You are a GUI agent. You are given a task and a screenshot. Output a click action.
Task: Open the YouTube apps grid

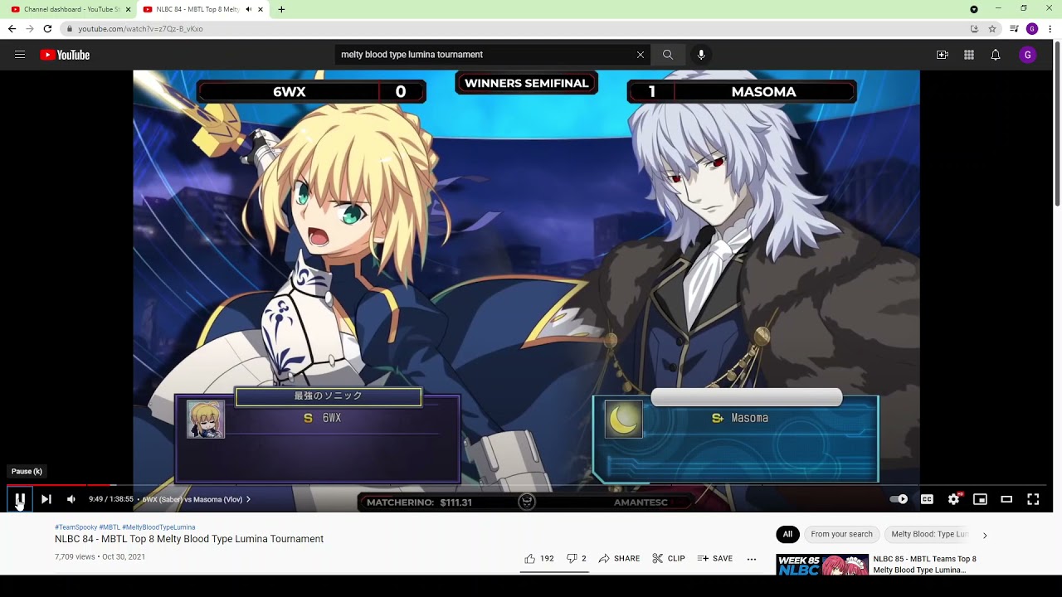click(x=969, y=55)
